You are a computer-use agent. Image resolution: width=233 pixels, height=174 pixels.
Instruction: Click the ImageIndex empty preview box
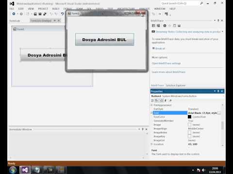189,132
